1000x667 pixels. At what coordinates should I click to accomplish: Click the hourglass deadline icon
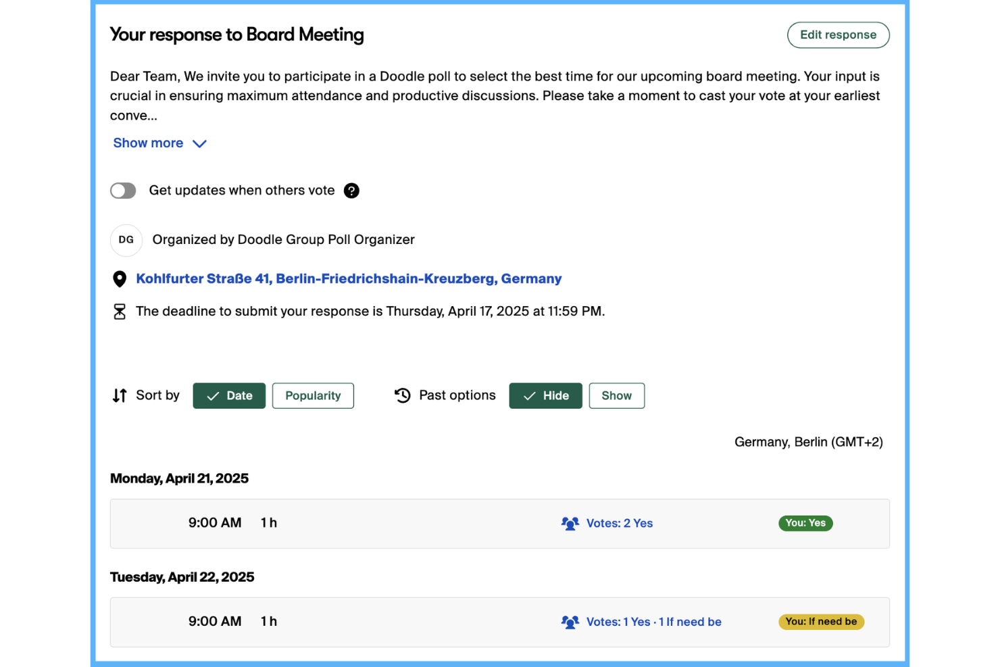point(120,312)
